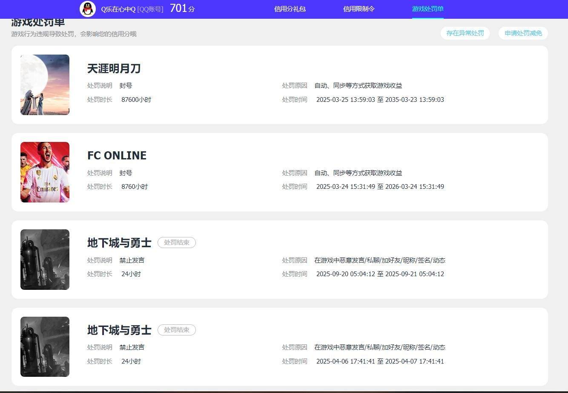This screenshot has height=393, width=568.
Task: Click the 存在异常处罚 button
Action: (465, 33)
